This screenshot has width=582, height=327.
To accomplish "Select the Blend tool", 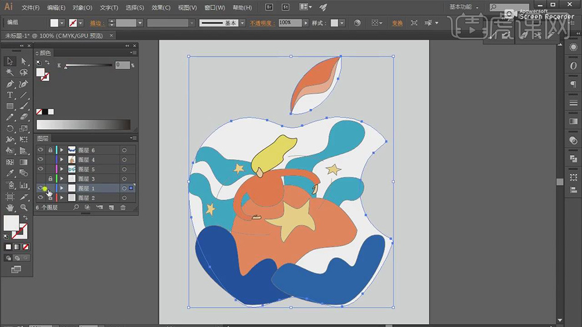I will point(24,173).
